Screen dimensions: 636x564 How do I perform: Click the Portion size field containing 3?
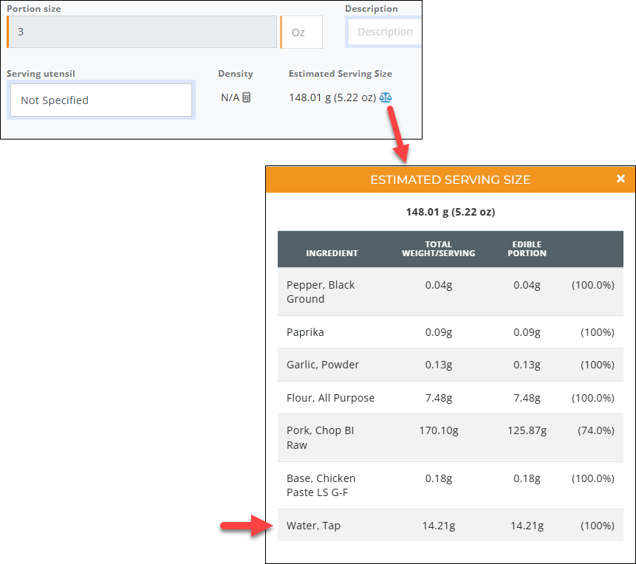tap(142, 32)
